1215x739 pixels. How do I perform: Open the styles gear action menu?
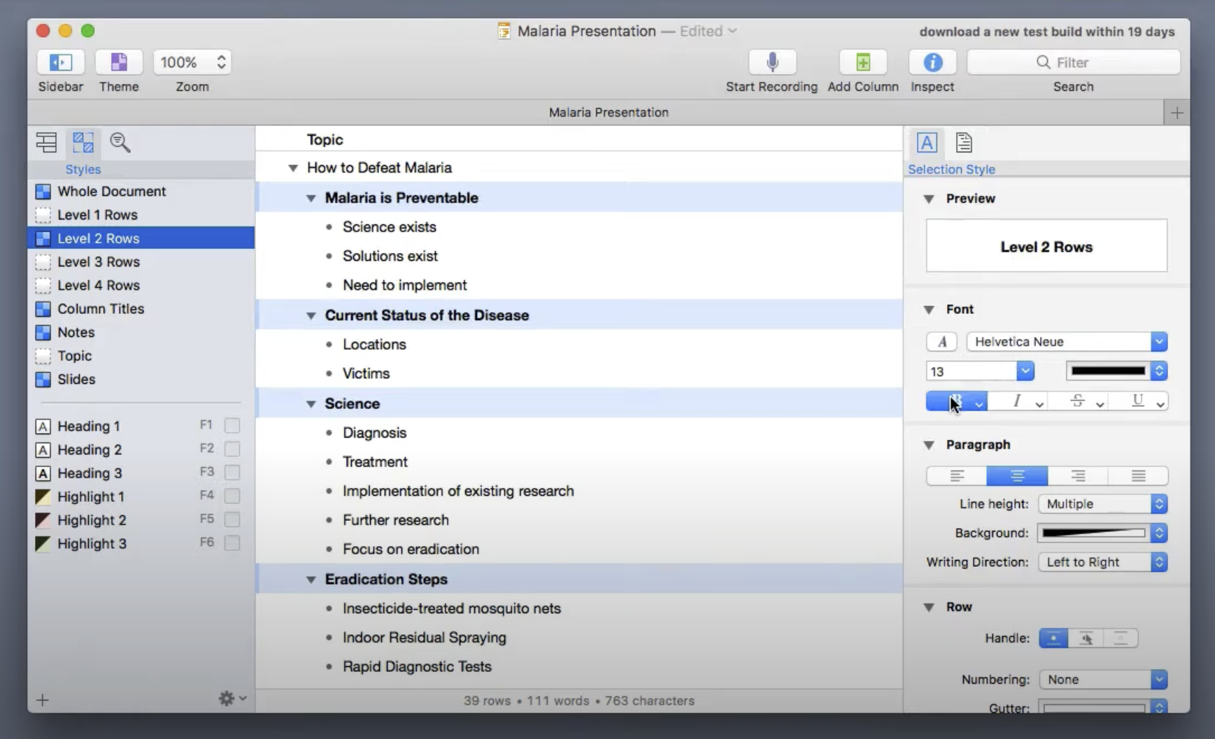232,698
